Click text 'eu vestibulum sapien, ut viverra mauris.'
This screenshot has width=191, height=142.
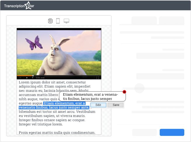[x=52, y=116]
